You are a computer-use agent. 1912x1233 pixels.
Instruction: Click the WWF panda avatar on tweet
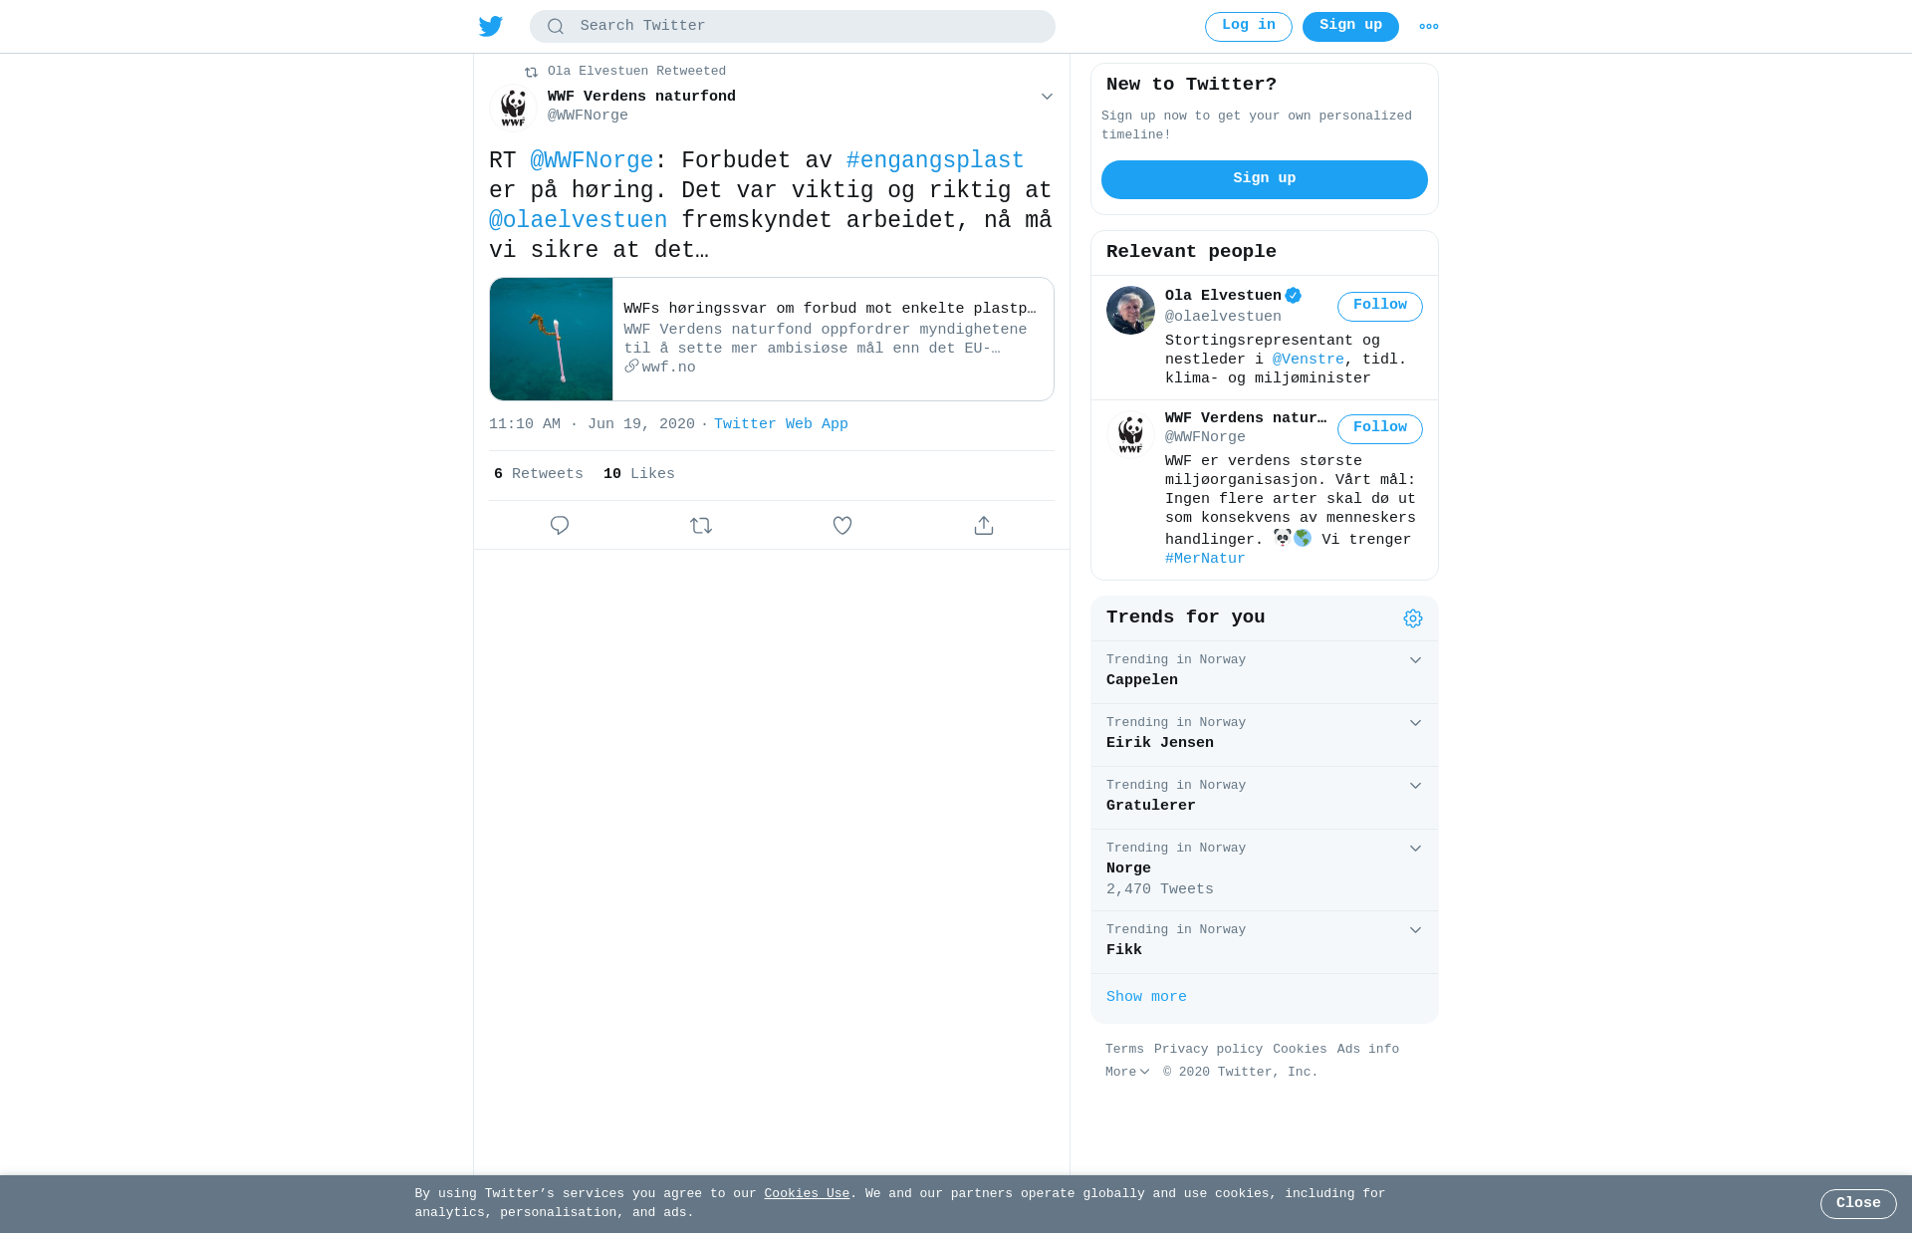tap(513, 108)
